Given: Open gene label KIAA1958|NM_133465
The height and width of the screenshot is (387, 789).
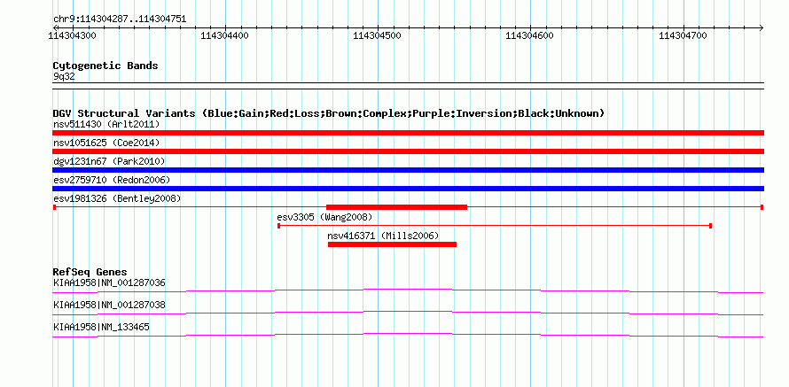Looking at the screenshot, I should pyautogui.click(x=101, y=327).
